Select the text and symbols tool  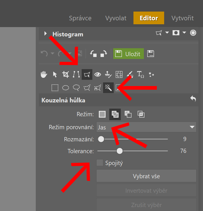tap(140, 74)
